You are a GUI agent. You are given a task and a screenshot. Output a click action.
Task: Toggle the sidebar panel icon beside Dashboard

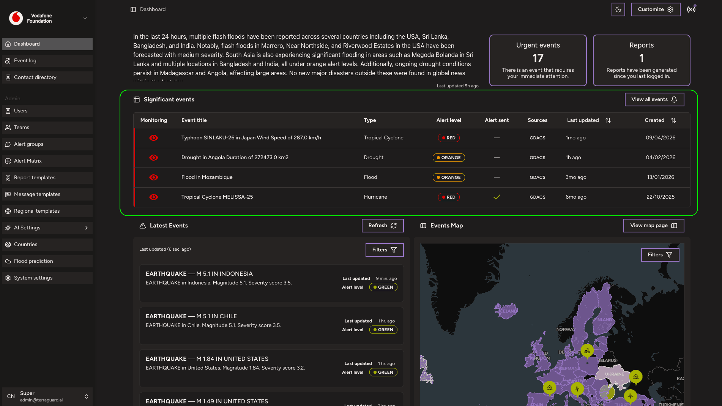click(133, 9)
